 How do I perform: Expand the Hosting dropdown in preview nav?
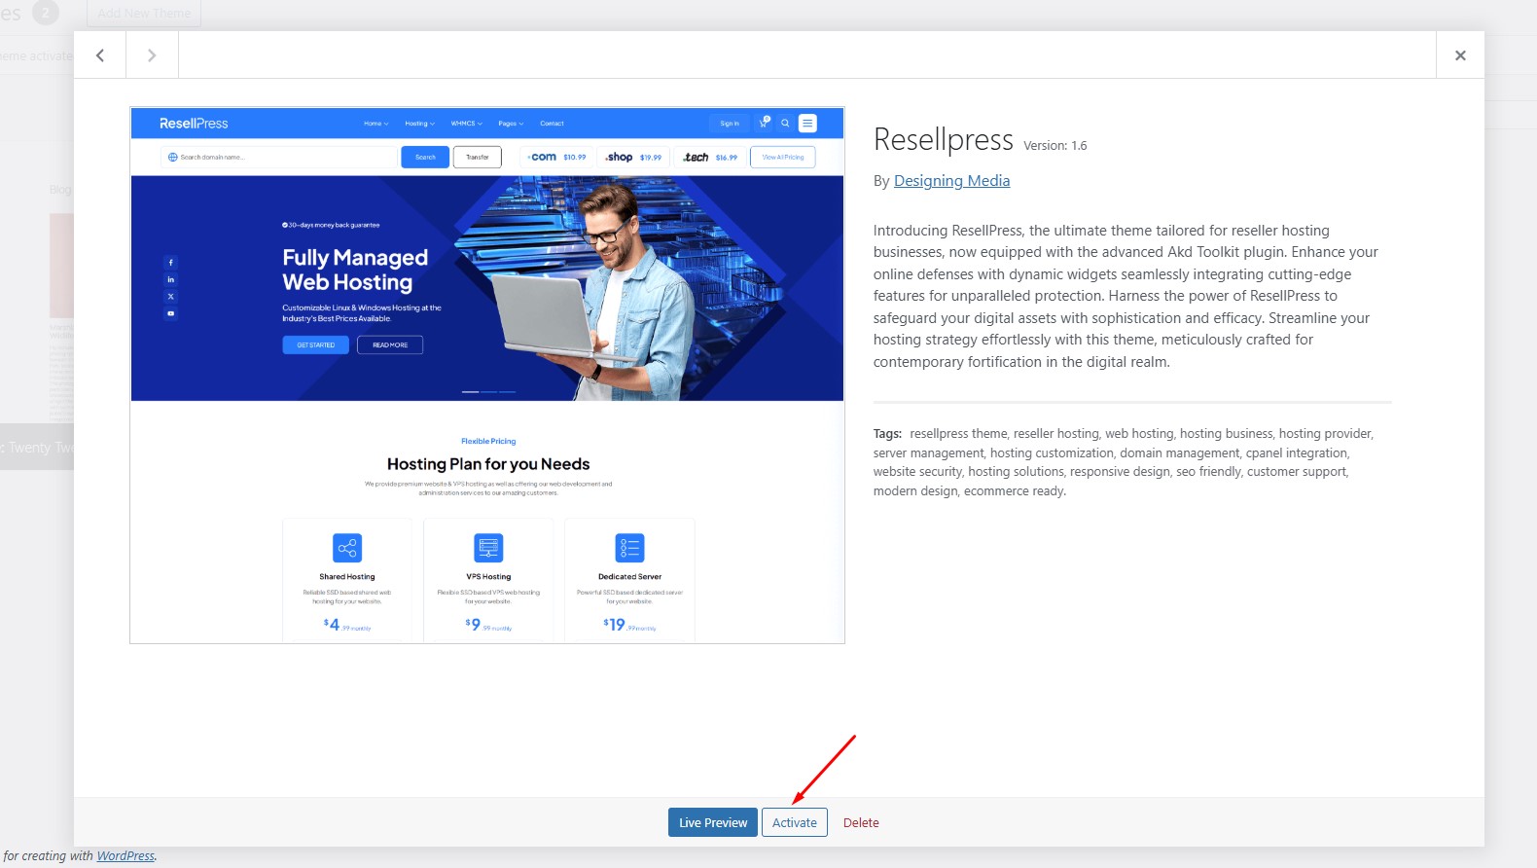coord(420,124)
